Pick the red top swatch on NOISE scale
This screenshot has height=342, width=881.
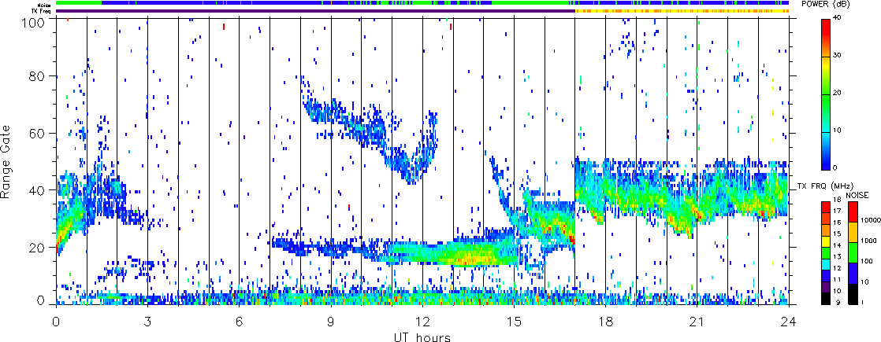[853, 212]
